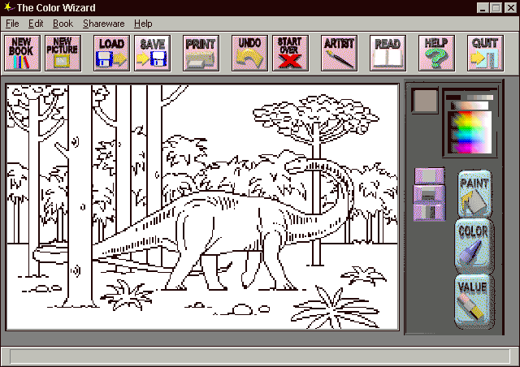Open Help question mark button
The image size is (520, 367).
click(x=436, y=53)
